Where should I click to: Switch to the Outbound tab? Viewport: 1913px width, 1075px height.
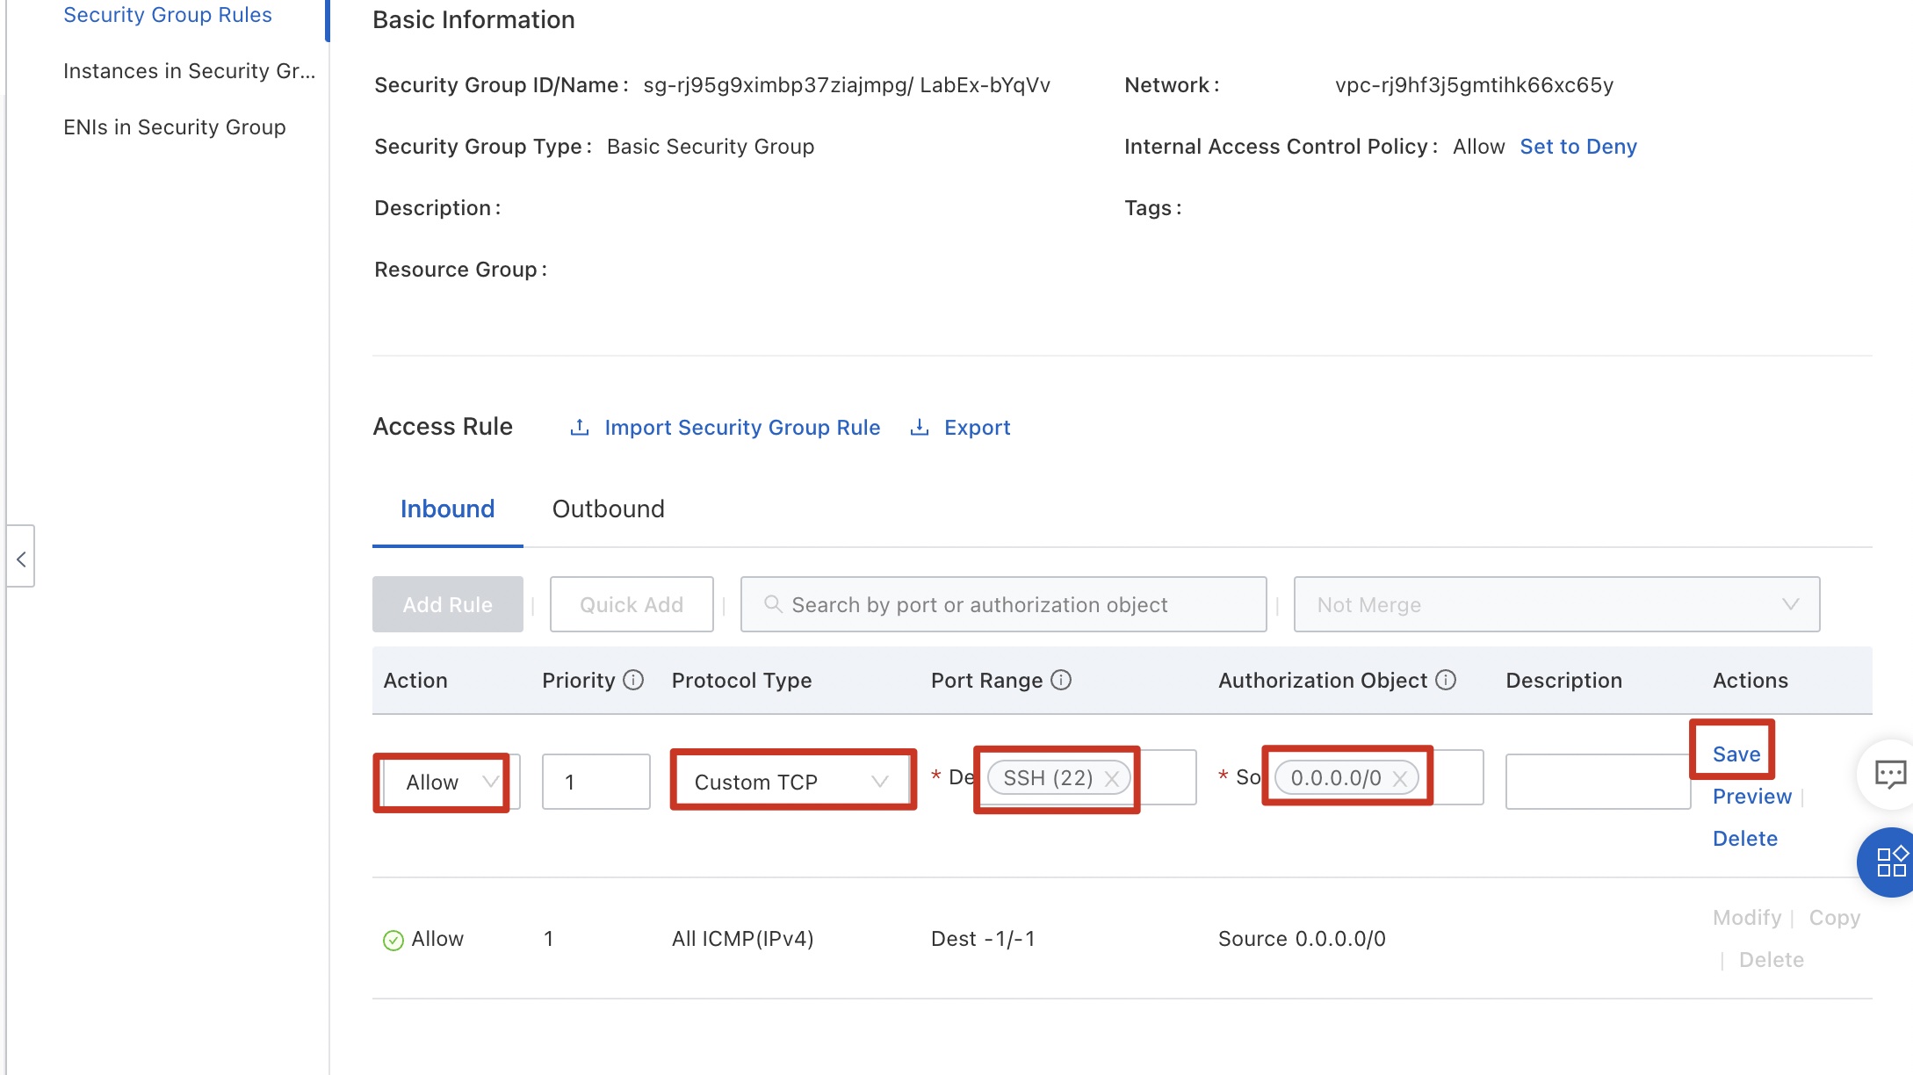point(608,509)
